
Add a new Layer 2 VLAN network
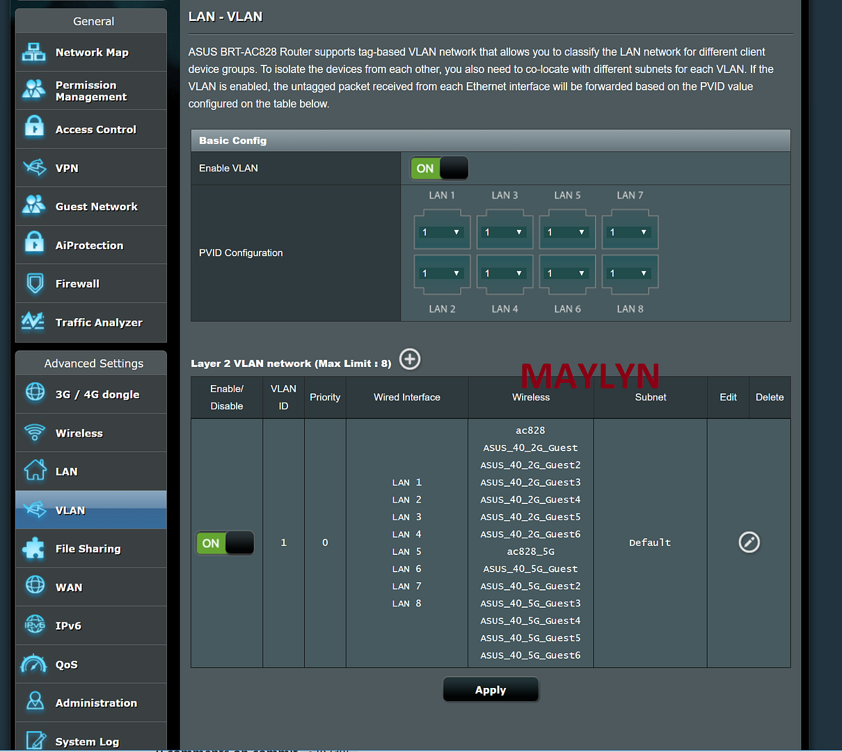410,359
